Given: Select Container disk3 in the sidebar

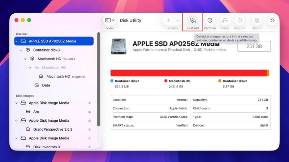Looking at the screenshot, I should click(x=47, y=50).
